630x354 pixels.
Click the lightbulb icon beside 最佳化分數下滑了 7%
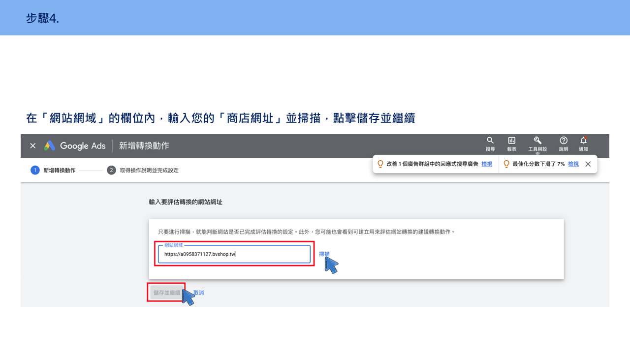[x=506, y=164]
